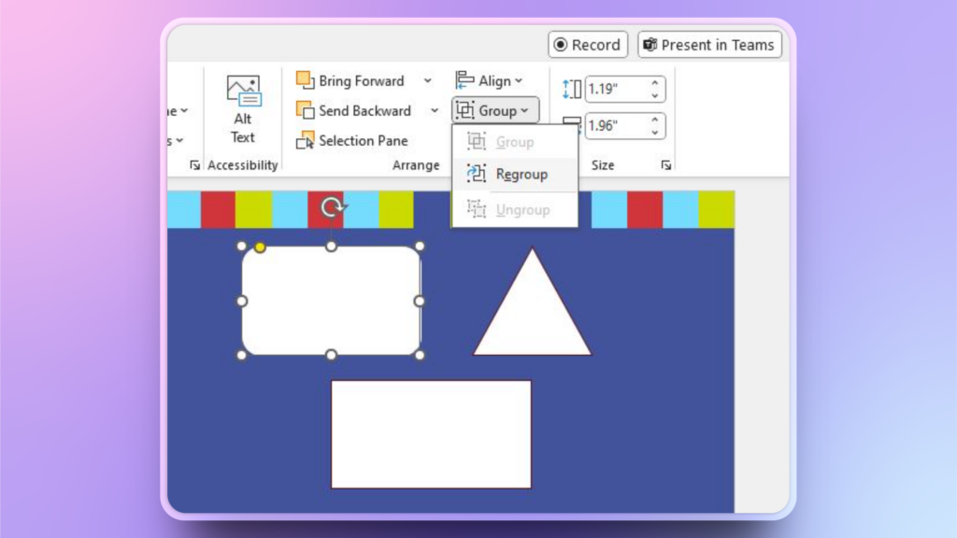Click yellow corner-radius adjustment handle

pos(260,247)
